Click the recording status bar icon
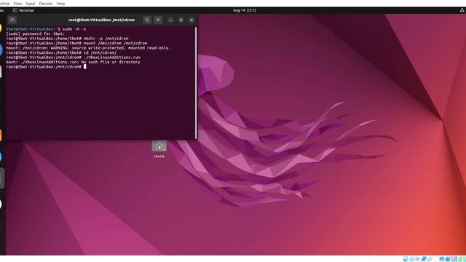This screenshot has width=466, height=262. point(448,259)
